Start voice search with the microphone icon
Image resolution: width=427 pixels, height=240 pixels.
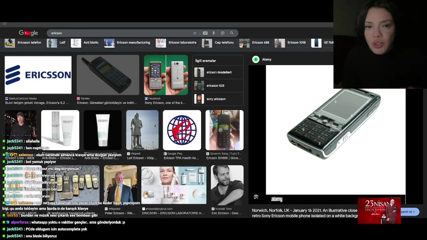click(x=214, y=33)
